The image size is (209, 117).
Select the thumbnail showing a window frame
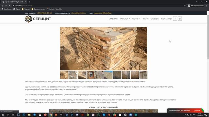point(91,75)
